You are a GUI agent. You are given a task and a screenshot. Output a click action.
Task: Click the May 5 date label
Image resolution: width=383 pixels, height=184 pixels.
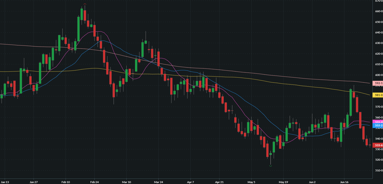252,182
